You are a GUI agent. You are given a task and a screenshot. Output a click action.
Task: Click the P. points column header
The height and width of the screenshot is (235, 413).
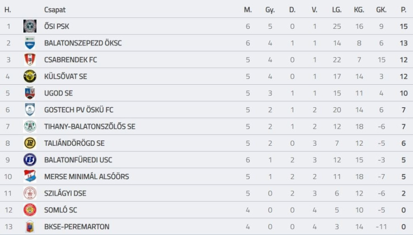coord(403,10)
